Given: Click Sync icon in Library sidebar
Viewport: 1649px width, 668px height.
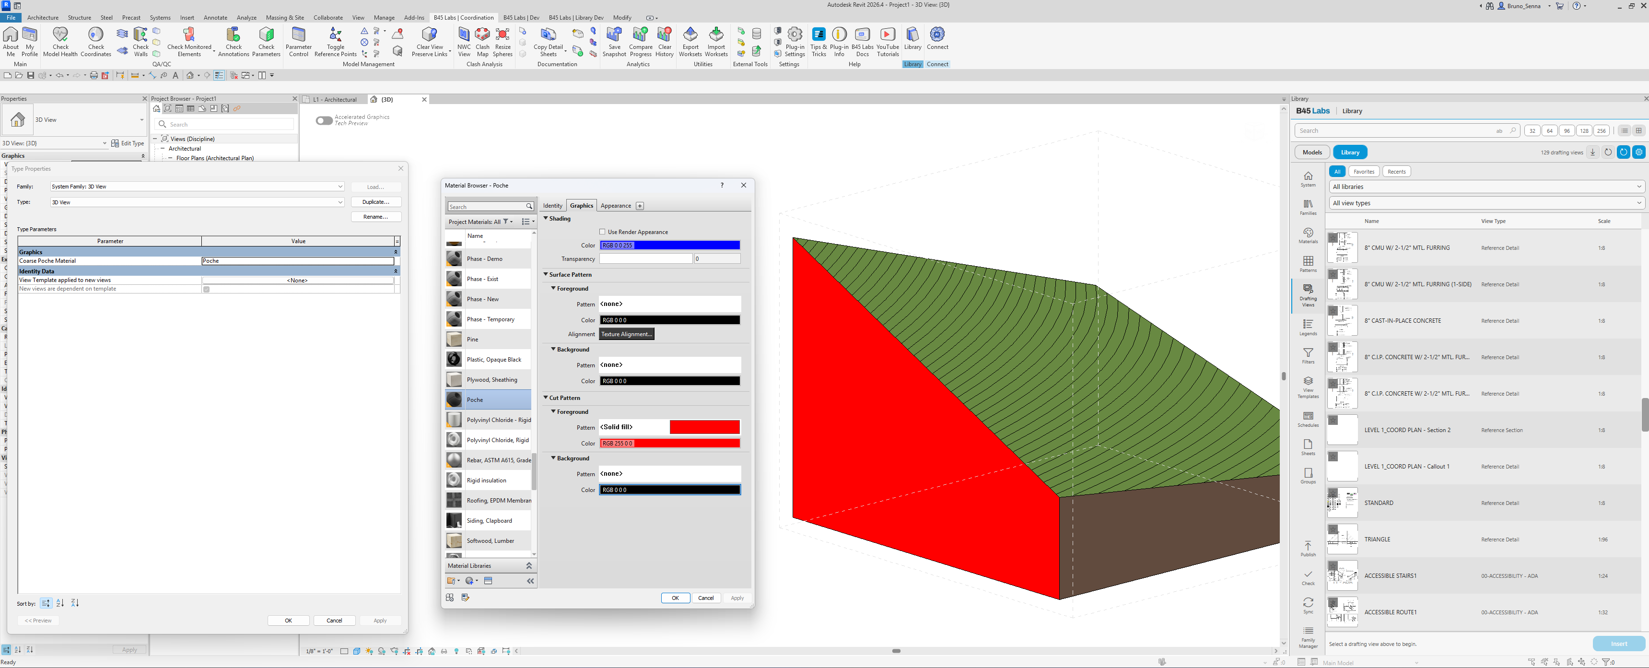Looking at the screenshot, I should (1308, 605).
